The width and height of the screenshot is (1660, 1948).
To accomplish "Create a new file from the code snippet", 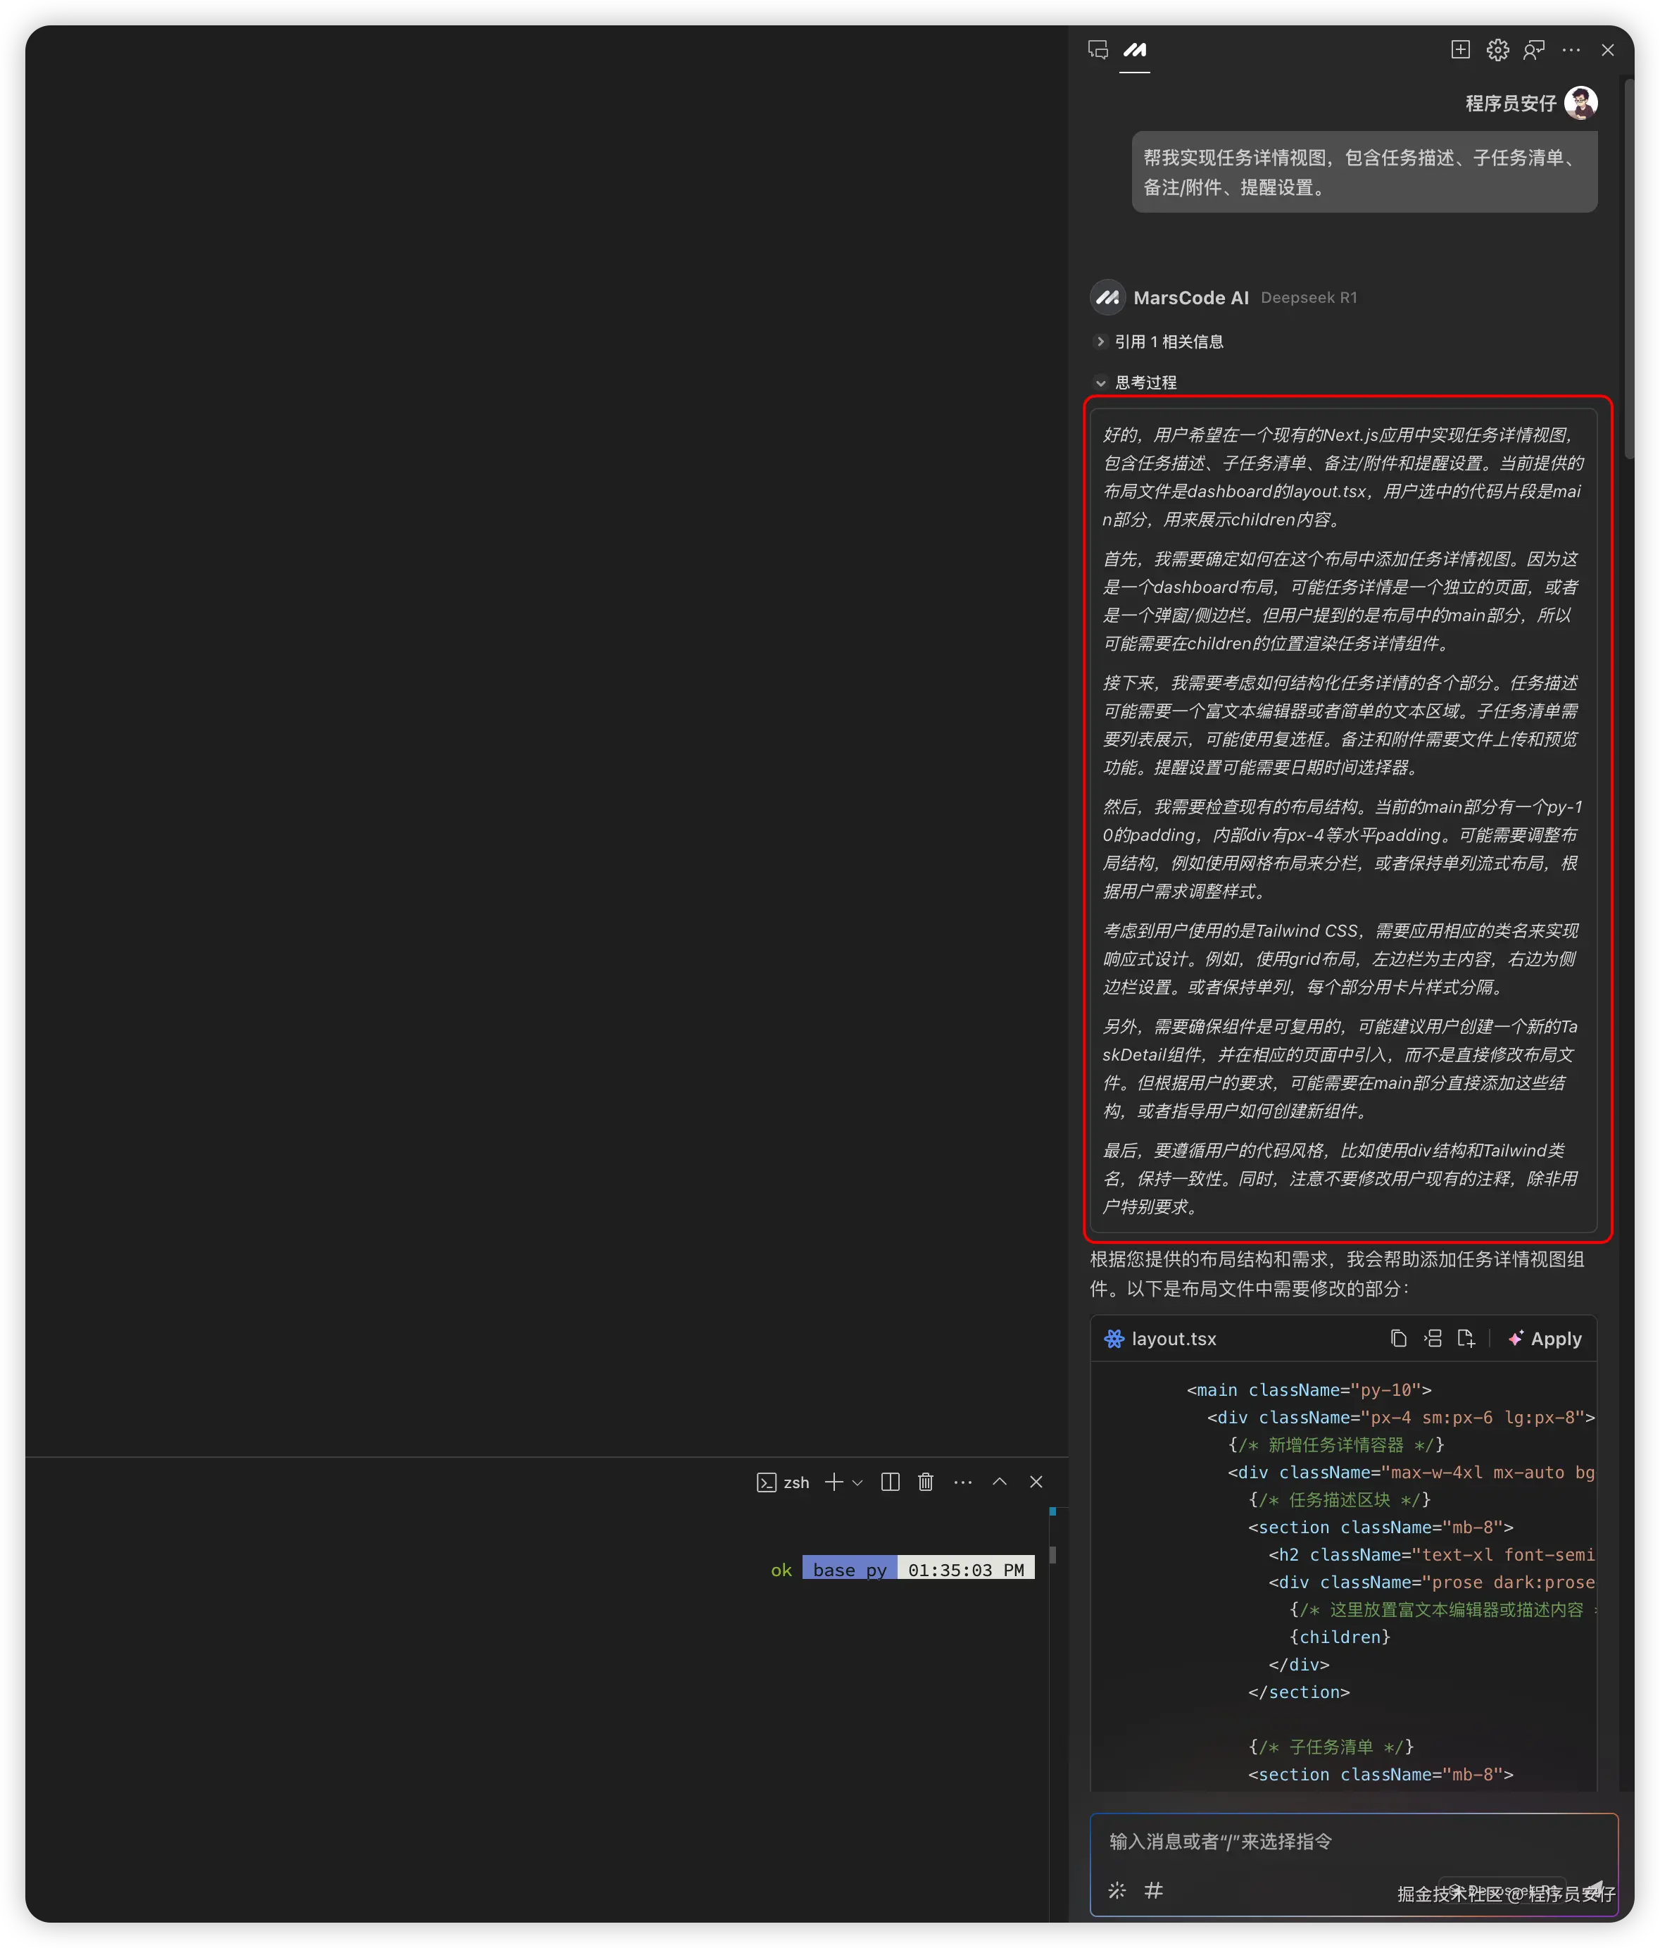I will [1466, 1339].
